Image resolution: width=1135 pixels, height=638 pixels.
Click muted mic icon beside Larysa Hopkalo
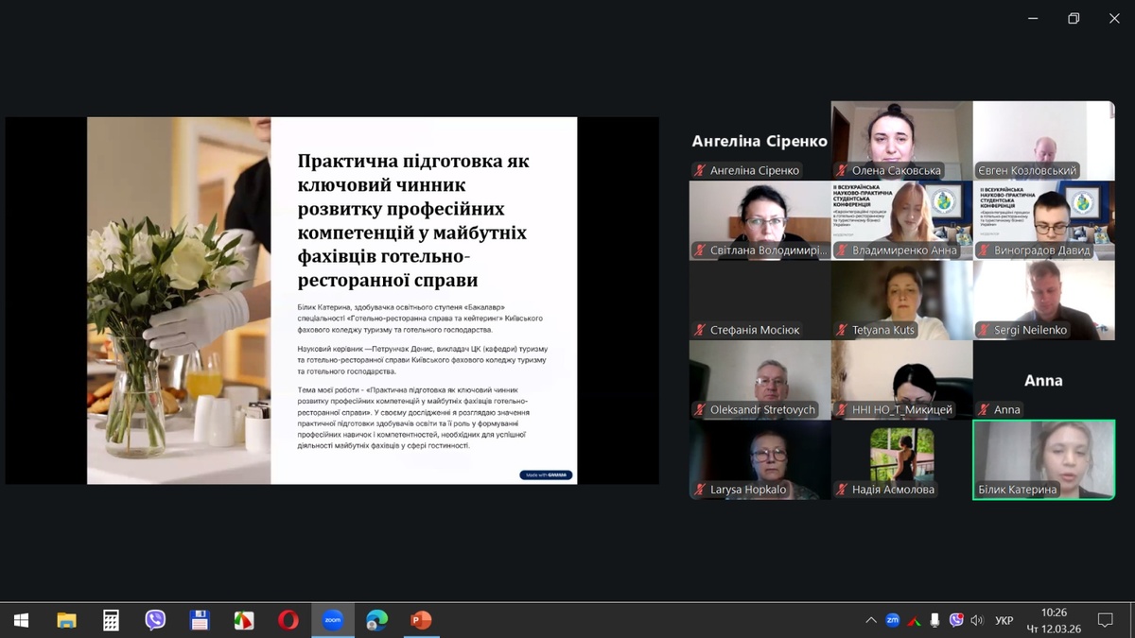coord(700,491)
